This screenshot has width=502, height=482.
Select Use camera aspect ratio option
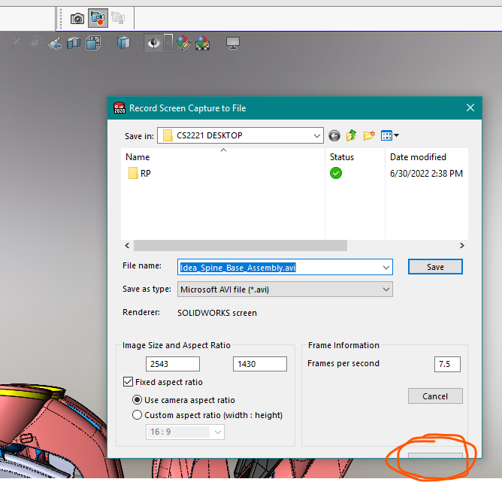tap(137, 400)
